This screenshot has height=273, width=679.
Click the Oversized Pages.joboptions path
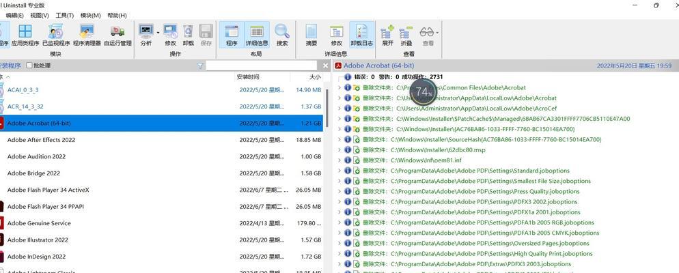click(x=490, y=243)
